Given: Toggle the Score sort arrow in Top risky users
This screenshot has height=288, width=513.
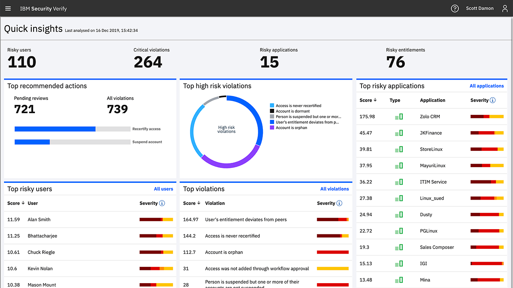Looking at the screenshot, I should [x=22, y=203].
